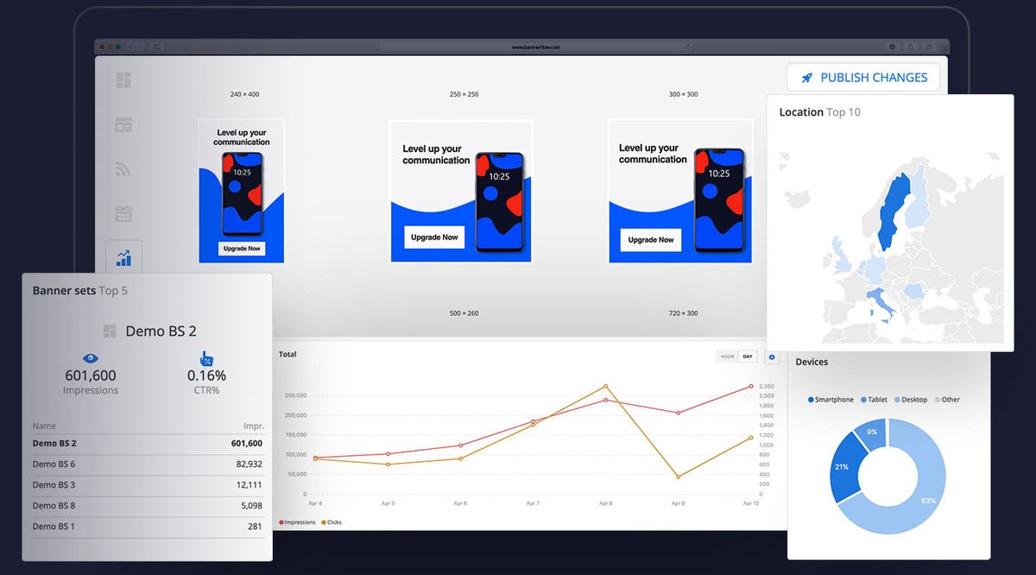Click the Location Top 10 heading
Screen dimensions: 1036x575
tap(819, 112)
